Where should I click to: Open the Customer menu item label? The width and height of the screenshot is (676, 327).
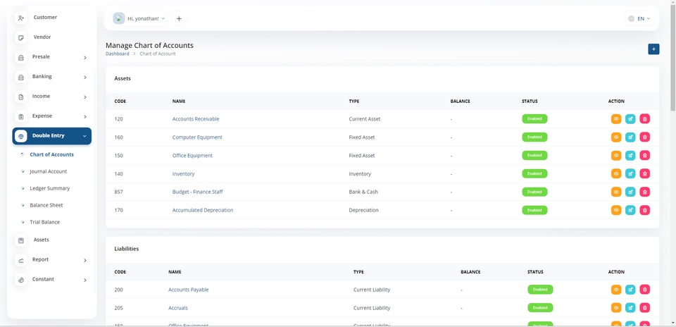[45, 17]
